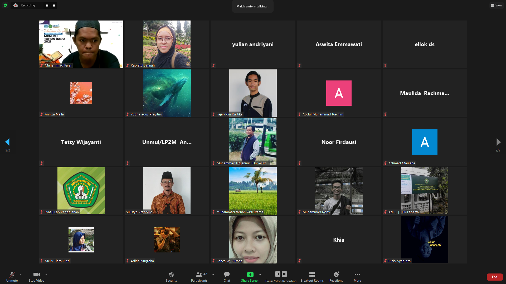This screenshot has height=284, width=506.
Task: Select the Tetty Wijayanti tile
Action: click(81, 142)
